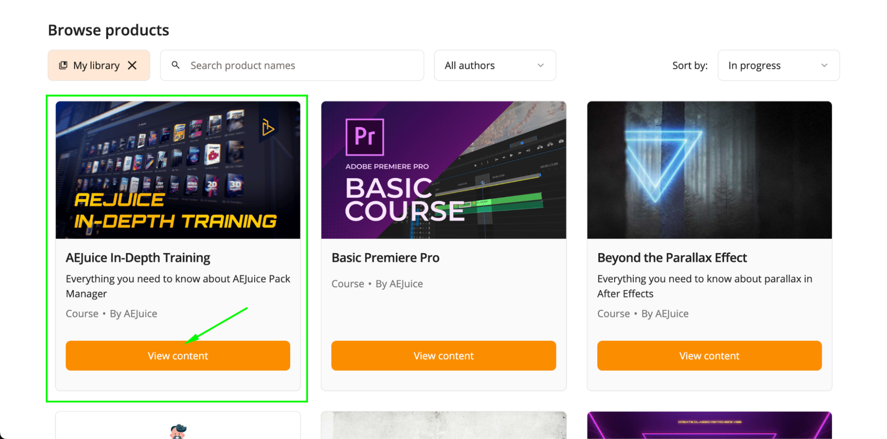
Task: Click the In progress chevron arrow
Action: [x=824, y=66]
